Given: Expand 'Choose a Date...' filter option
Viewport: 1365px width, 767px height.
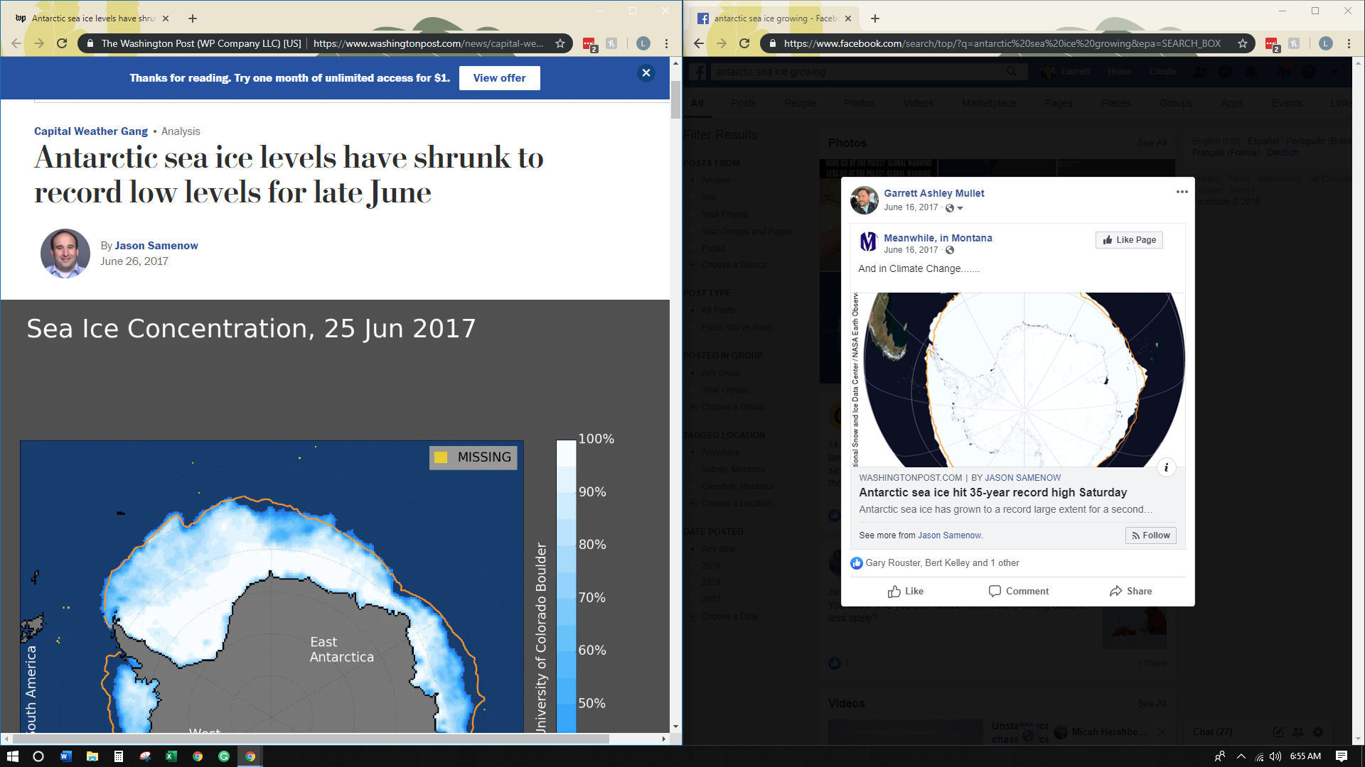Looking at the screenshot, I should coord(726,616).
